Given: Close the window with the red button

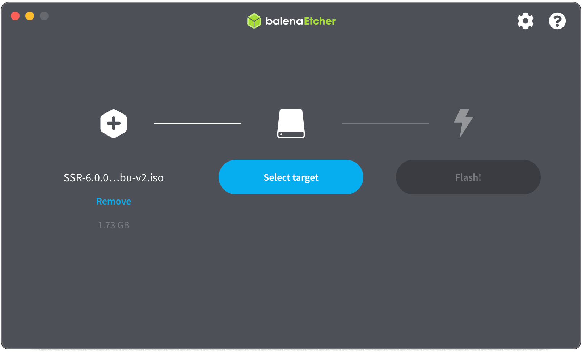Looking at the screenshot, I should coord(15,16).
